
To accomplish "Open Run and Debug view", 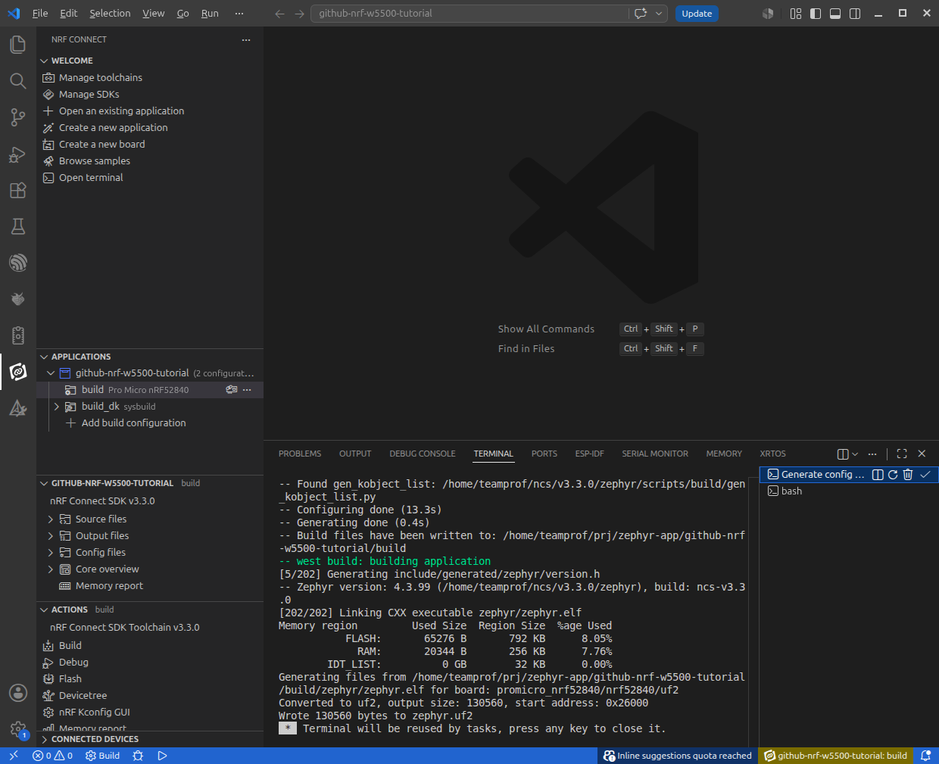I will (x=18, y=154).
